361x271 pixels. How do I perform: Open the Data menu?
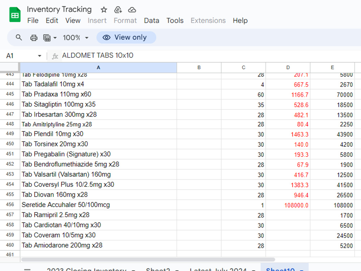click(x=152, y=21)
